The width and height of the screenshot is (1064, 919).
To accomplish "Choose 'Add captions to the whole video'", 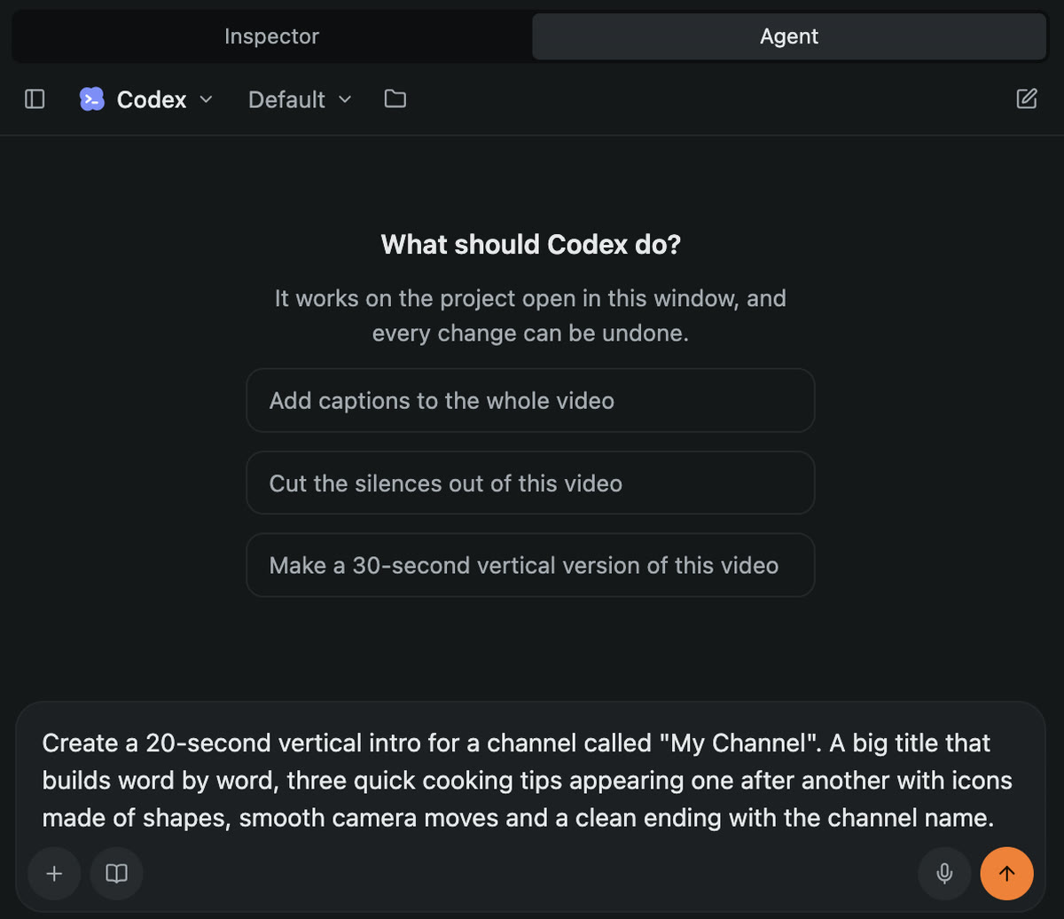I will (530, 400).
